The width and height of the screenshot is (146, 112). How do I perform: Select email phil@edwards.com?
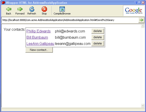click(x=70, y=31)
